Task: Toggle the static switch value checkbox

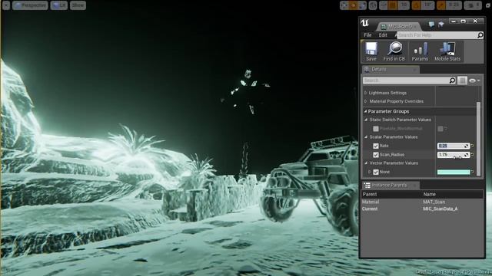Action: [440, 129]
